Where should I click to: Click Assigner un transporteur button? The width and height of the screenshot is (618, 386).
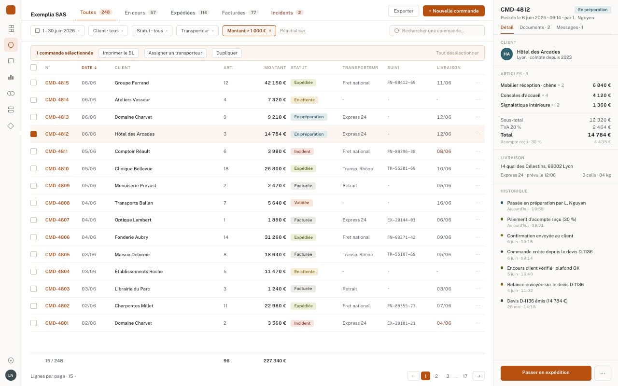click(175, 53)
